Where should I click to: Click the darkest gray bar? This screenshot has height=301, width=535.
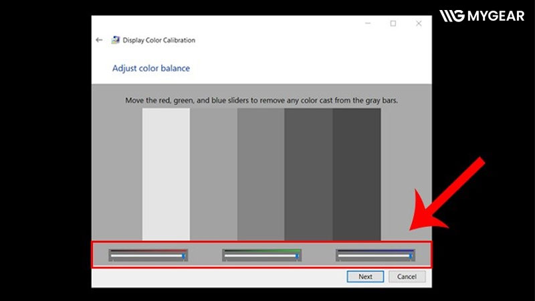point(356,174)
